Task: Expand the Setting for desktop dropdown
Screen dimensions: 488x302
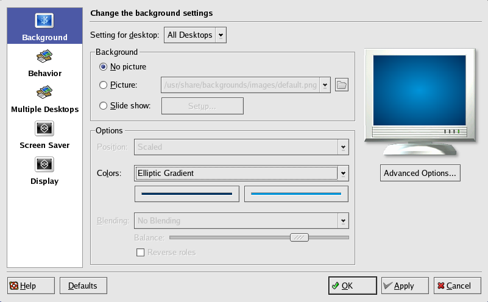Action: coord(195,35)
